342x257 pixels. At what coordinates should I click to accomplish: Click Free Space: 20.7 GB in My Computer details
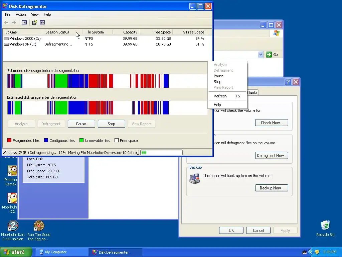click(44, 171)
